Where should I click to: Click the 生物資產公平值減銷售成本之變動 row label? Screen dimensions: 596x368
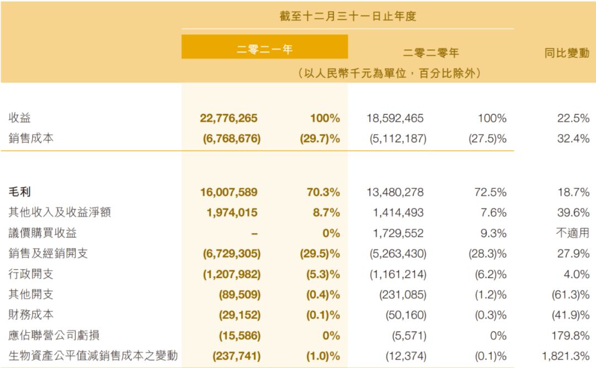coord(93,356)
